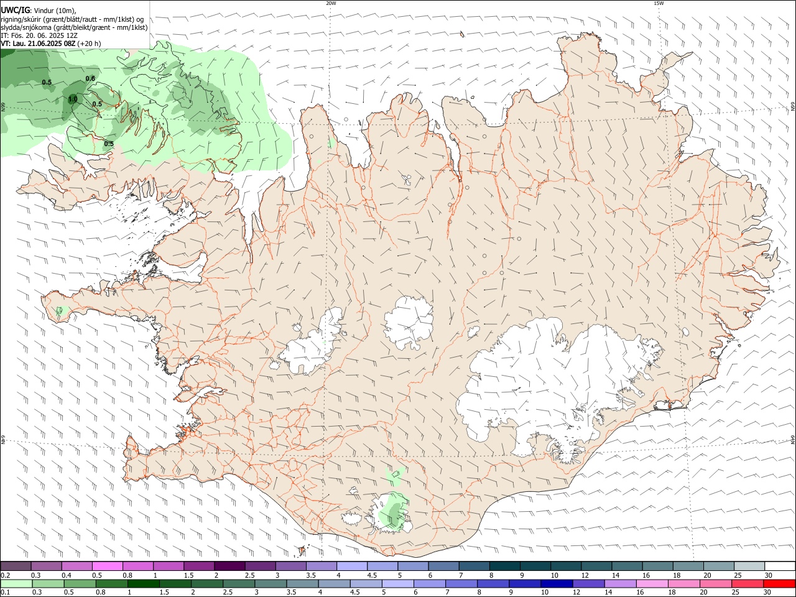Click the 'slydda/snjókoma' legend description line
This screenshot has height=597, width=796.
coord(74,27)
